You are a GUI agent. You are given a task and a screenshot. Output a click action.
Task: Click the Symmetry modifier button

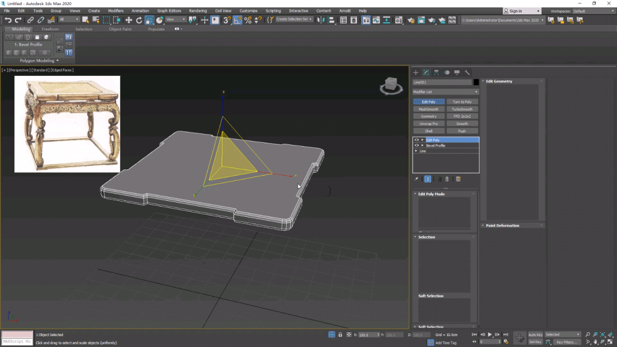click(x=428, y=116)
